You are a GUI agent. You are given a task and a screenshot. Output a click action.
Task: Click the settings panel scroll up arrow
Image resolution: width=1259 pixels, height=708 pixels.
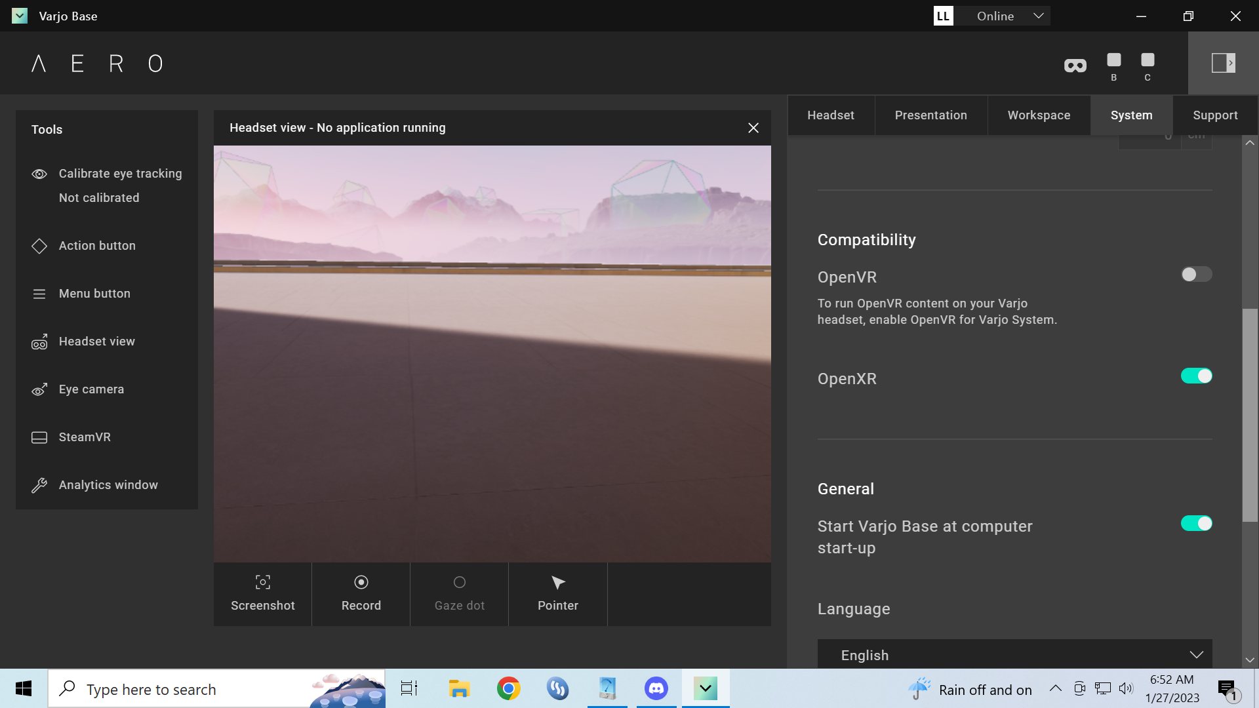click(1250, 143)
